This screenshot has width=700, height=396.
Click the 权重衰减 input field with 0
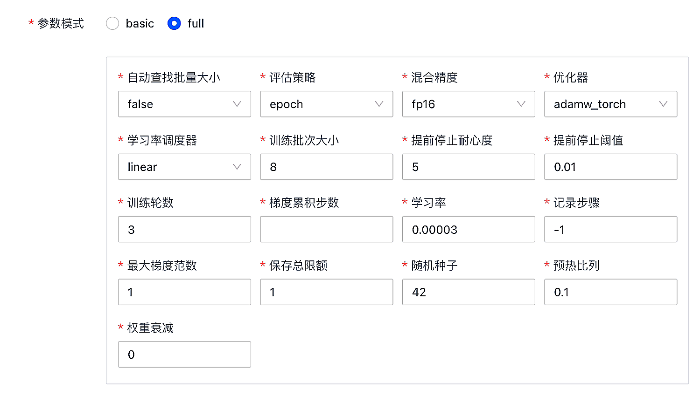pos(184,355)
